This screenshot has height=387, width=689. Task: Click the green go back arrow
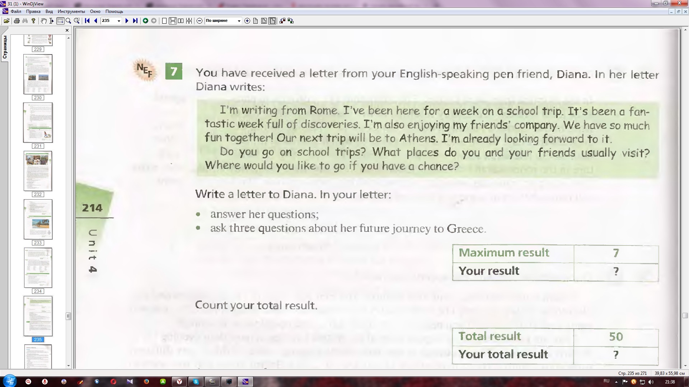145,21
